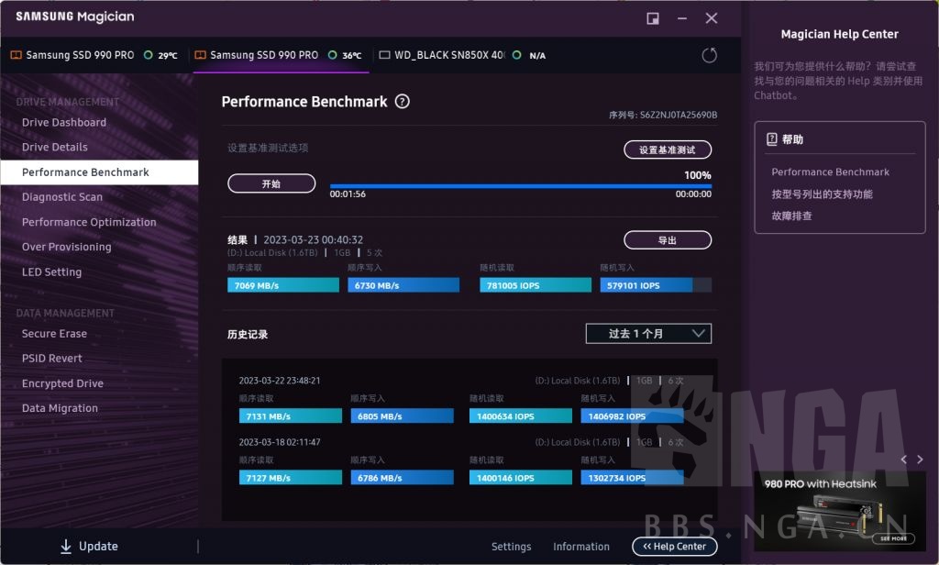Click the right arrow above the 980 PRO banner

click(x=920, y=460)
